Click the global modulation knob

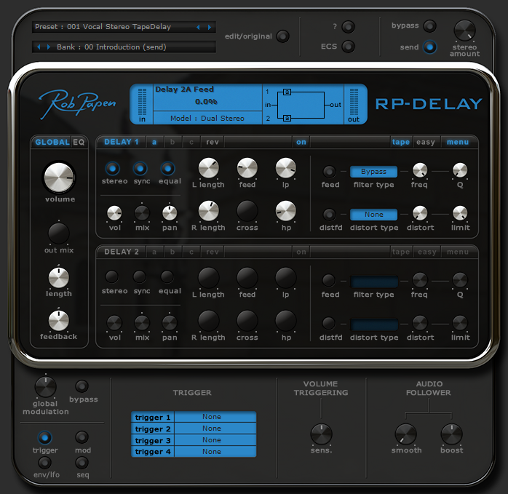pos(46,387)
